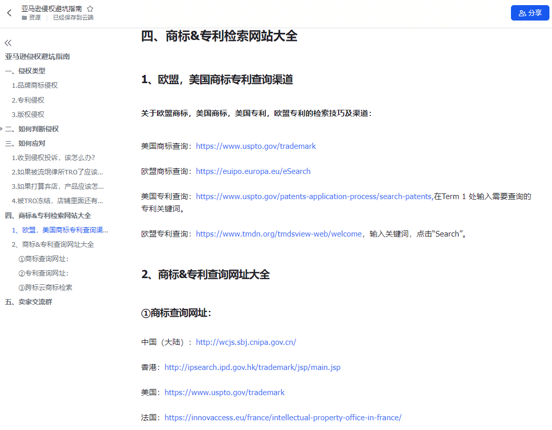Click the 分享 share button
The image size is (552, 430).
point(530,12)
